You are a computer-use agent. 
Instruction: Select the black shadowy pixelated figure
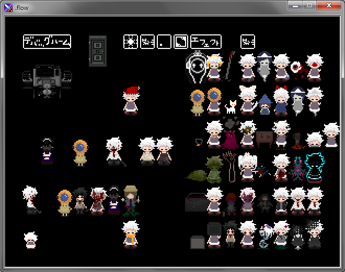click(x=297, y=237)
